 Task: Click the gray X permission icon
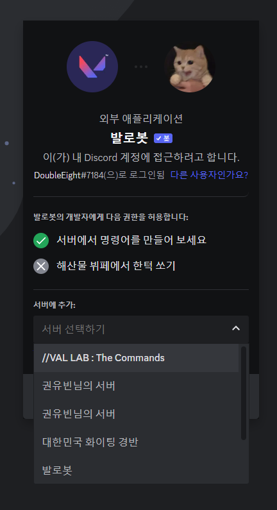point(41,266)
